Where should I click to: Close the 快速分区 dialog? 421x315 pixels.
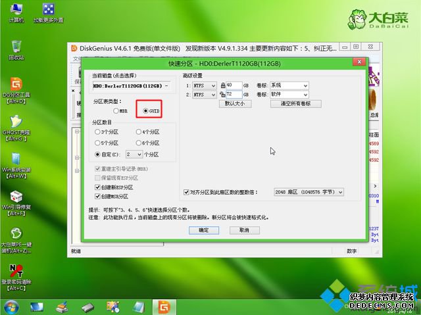[359, 62]
